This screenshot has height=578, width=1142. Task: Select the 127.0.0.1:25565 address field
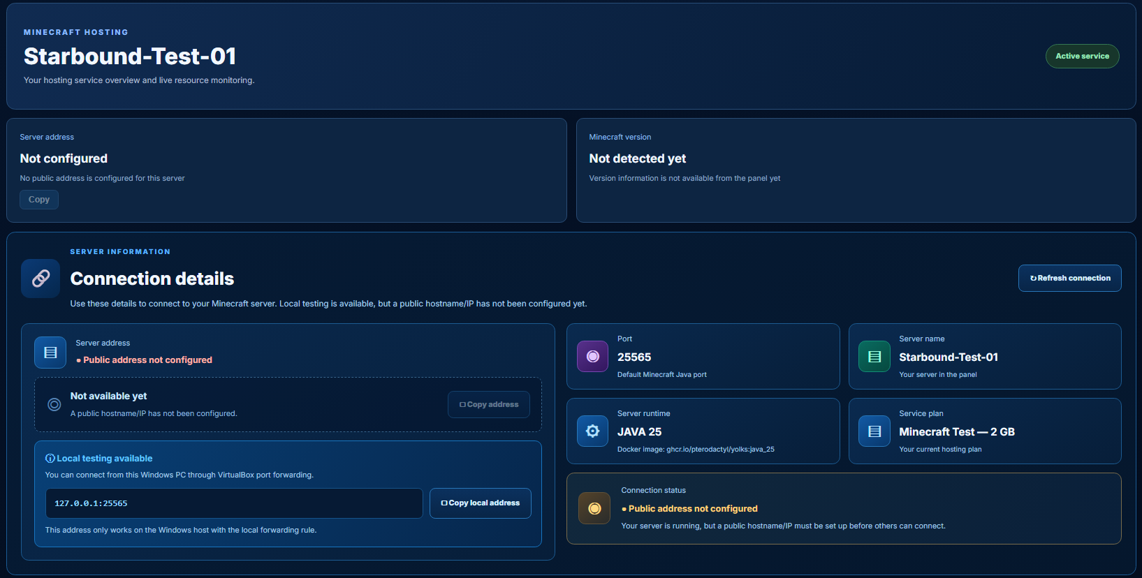pyautogui.click(x=234, y=503)
